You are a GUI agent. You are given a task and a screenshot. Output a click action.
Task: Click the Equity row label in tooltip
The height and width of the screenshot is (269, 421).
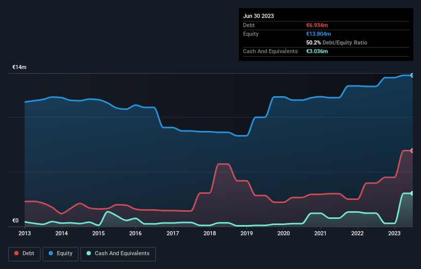coord(251,34)
